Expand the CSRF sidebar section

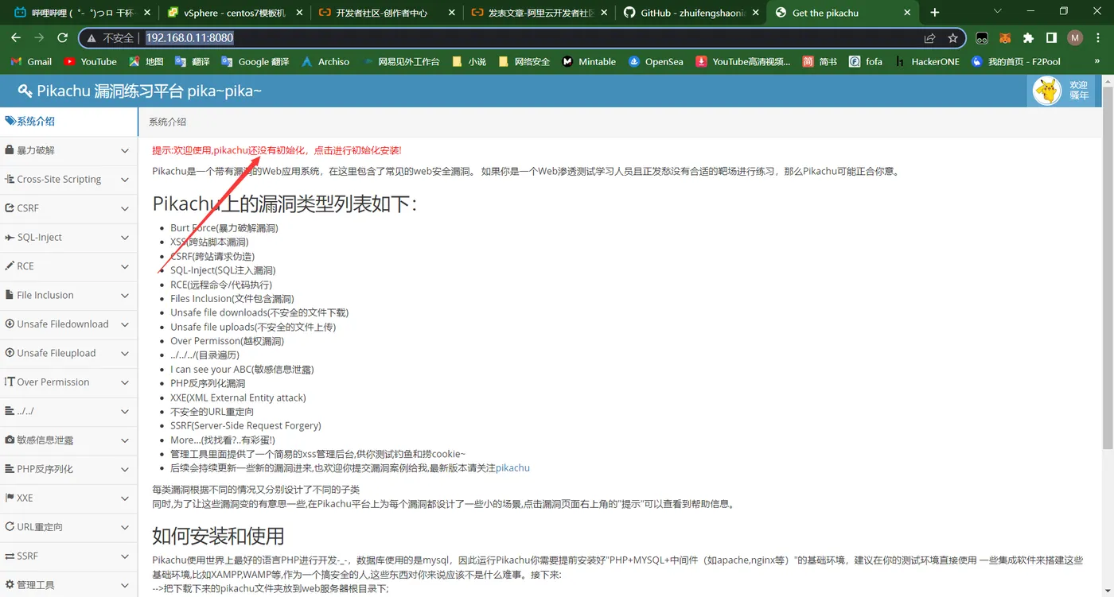pos(68,208)
